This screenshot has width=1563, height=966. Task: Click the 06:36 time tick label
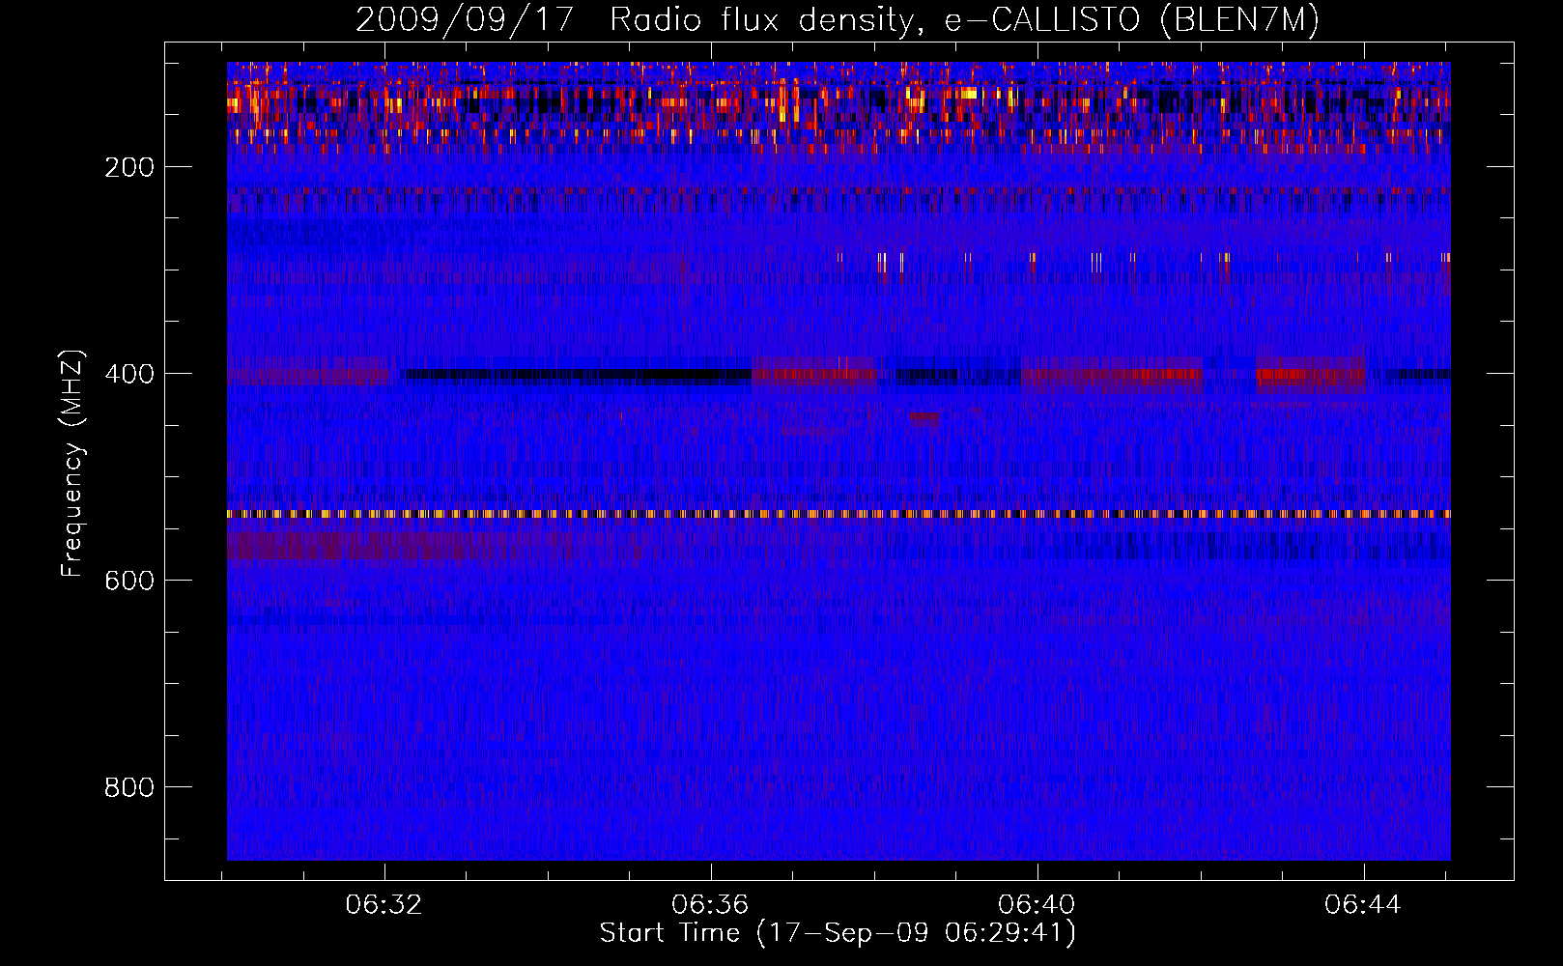tap(711, 905)
